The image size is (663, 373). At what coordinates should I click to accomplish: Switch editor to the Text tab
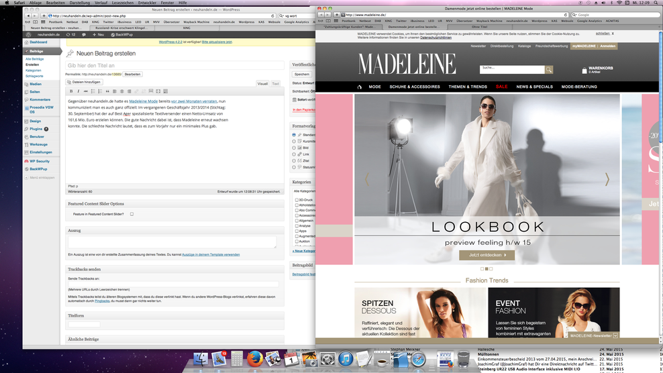coord(275,84)
